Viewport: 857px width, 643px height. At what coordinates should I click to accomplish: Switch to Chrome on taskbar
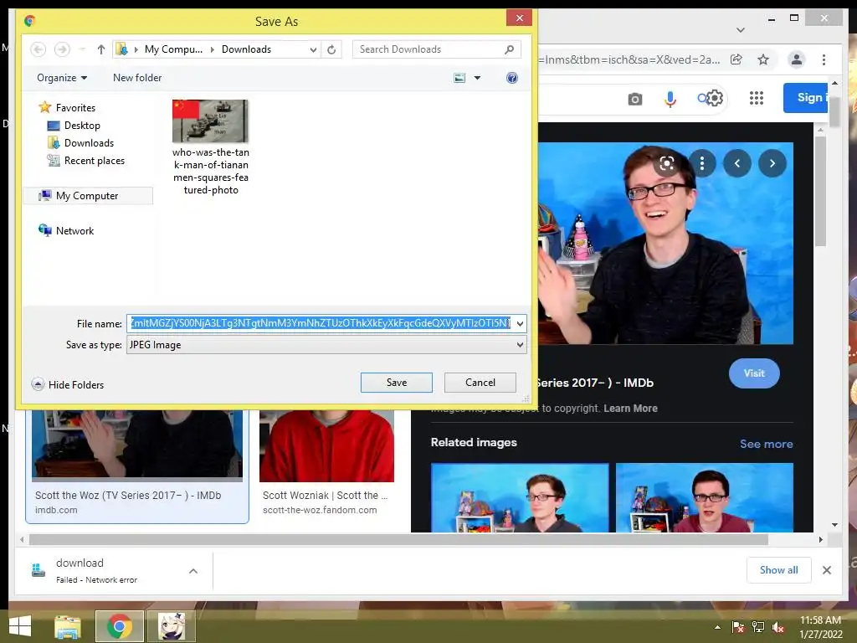tap(119, 626)
